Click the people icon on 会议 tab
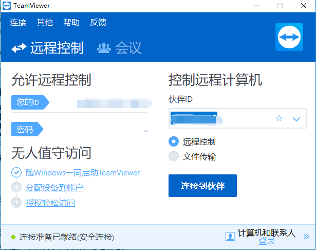316x250 pixels. point(104,48)
